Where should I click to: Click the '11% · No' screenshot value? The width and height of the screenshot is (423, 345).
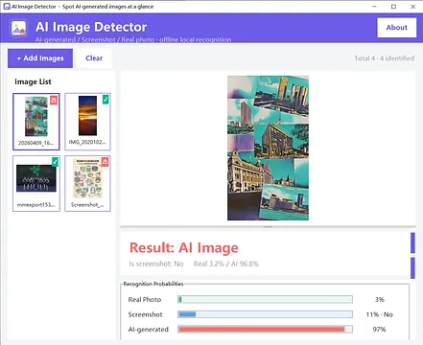pos(379,314)
